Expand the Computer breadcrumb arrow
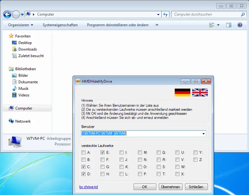This screenshot has height=195, width=249. tap(34, 14)
